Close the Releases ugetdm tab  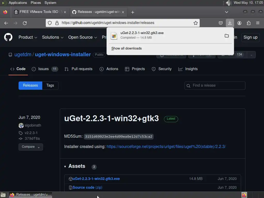point(123,12)
